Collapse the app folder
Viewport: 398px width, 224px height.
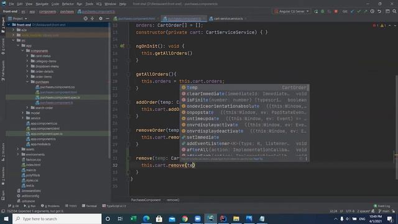click(x=18, y=45)
